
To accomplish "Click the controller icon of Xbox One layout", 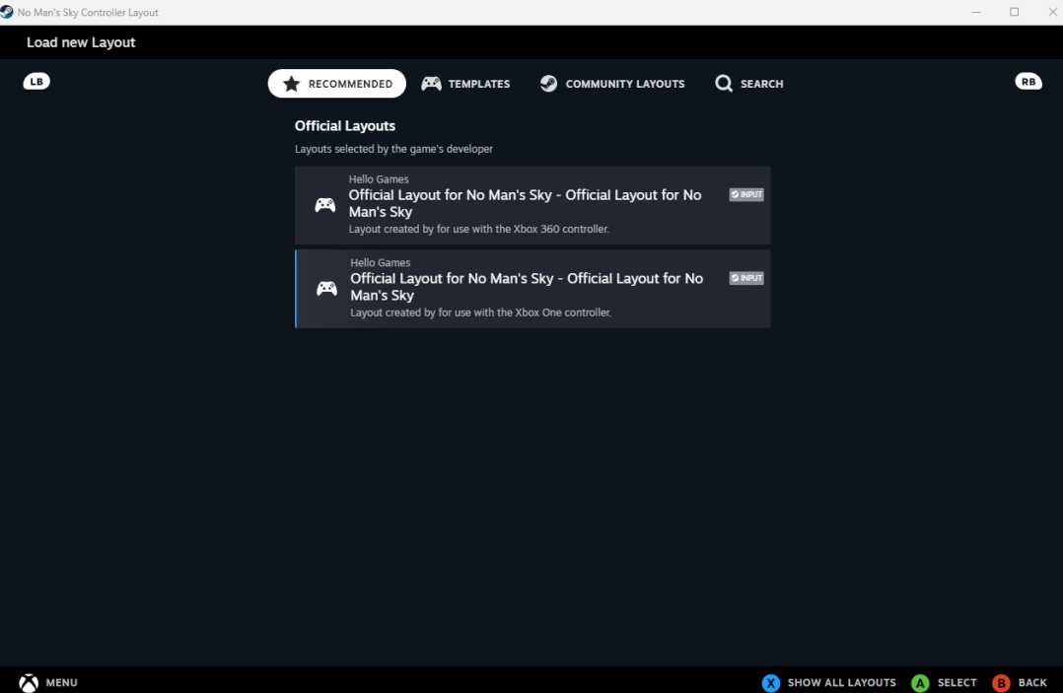I will click(x=326, y=289).
